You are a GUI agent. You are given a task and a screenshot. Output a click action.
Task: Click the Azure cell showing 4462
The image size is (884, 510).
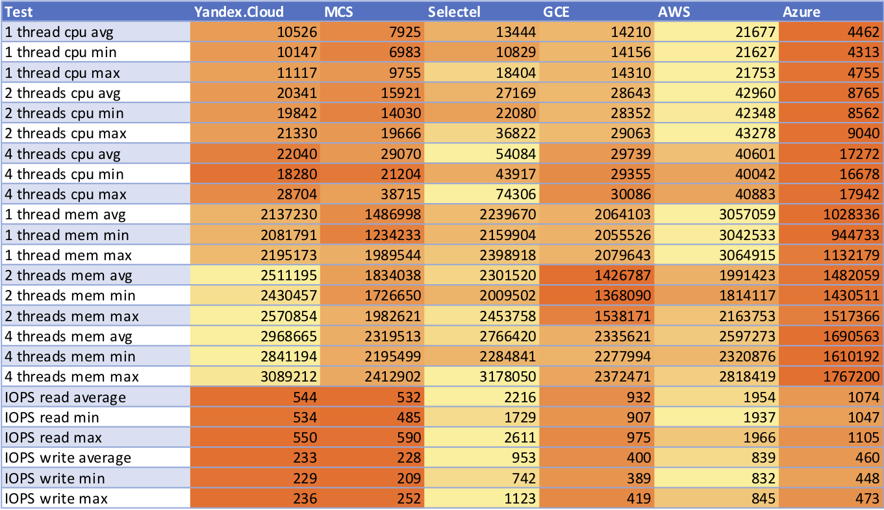pyautogui.click(x=831, y=32)
